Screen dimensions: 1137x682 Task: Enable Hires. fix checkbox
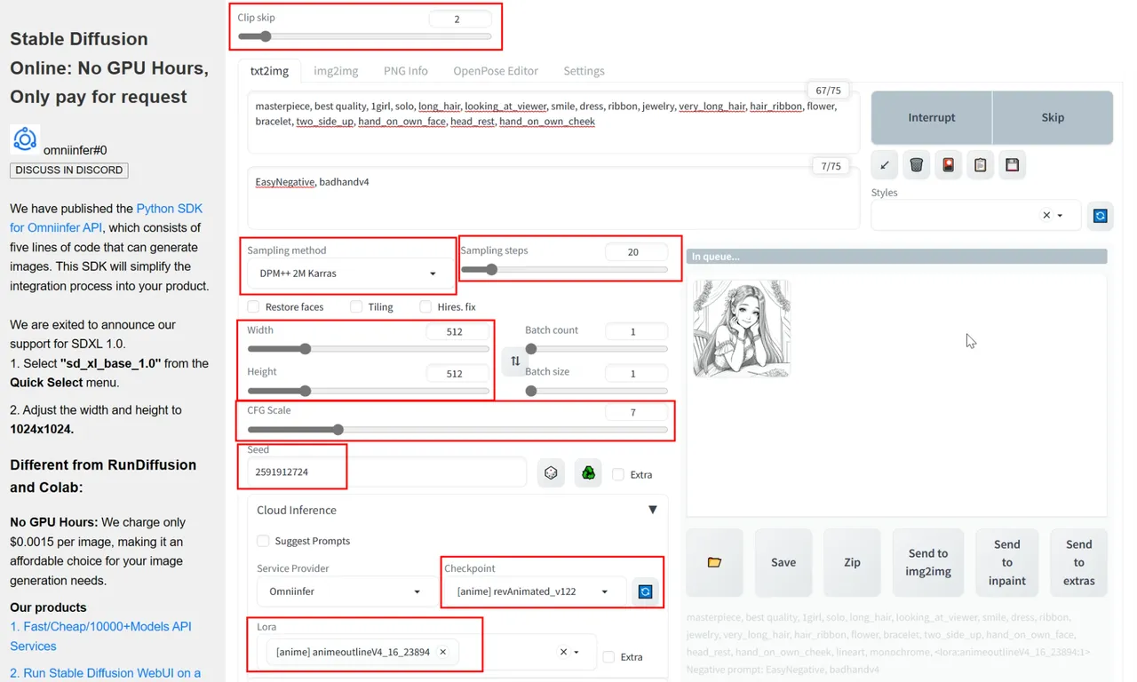425,306
